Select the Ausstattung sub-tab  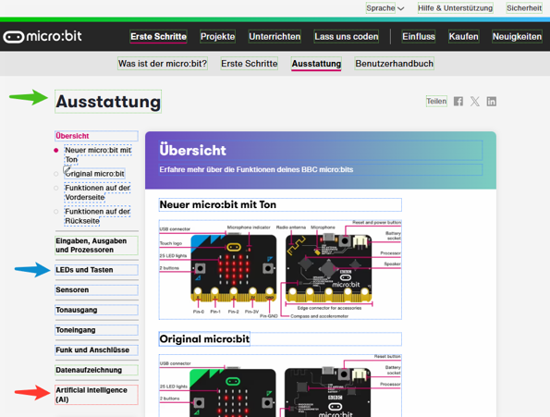[x=316, y=64]
